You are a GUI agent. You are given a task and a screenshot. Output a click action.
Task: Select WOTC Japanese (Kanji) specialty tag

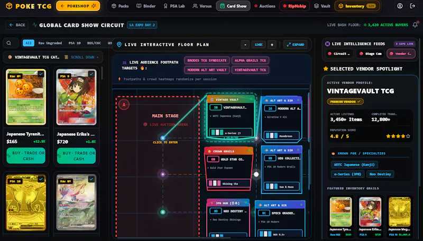click(x=354, y=164)
